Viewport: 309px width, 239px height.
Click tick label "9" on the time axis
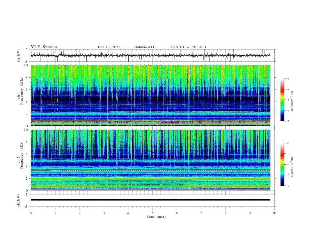pos(250,213)
